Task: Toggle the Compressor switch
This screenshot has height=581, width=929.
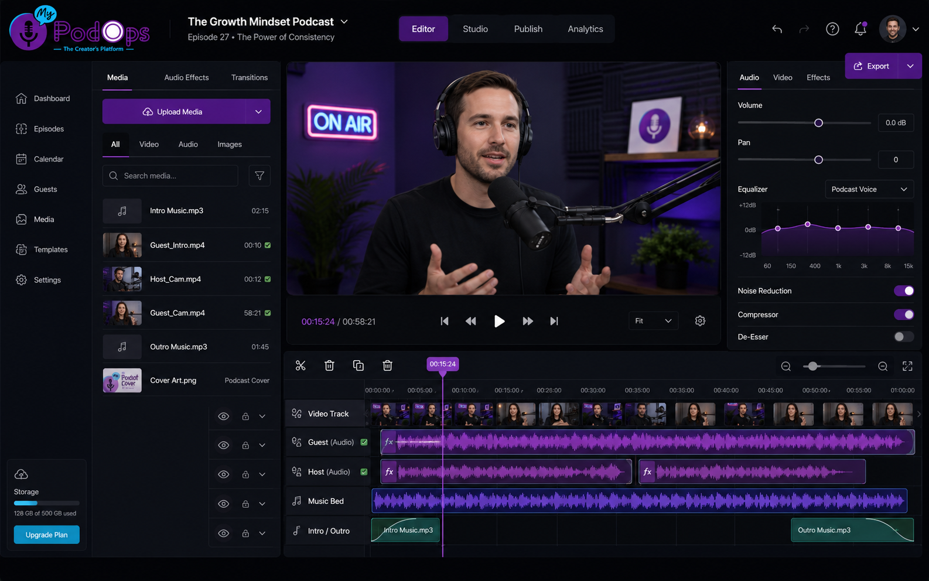Action: pyautogui.click(x=904, y=315)
